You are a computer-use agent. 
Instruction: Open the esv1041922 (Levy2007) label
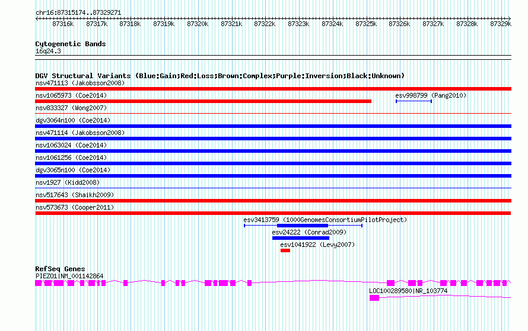click(317, 245)
